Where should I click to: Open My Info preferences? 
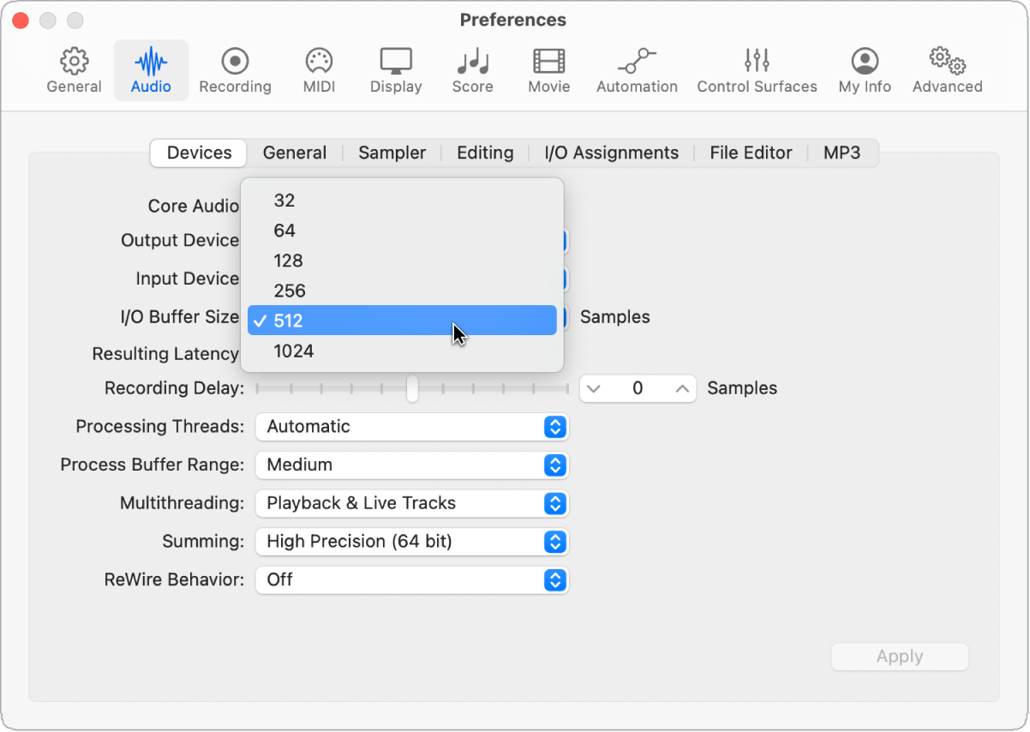pos(865,70)
